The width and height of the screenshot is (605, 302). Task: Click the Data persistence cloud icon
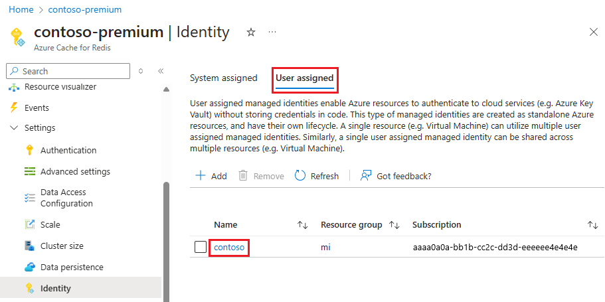click(30, 267)
